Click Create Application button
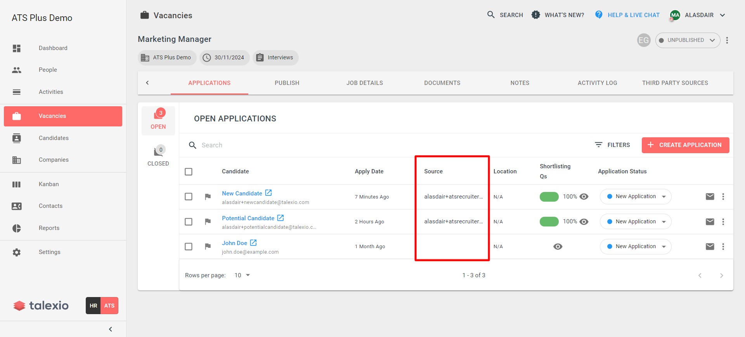 pyautogui.click(x=685, y=145)
